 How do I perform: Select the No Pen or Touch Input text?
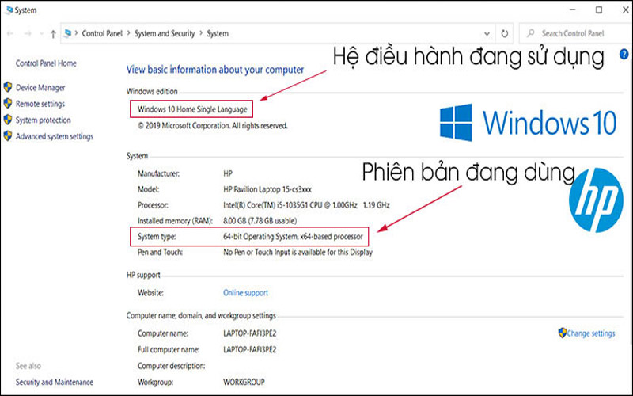coord(298,253)
